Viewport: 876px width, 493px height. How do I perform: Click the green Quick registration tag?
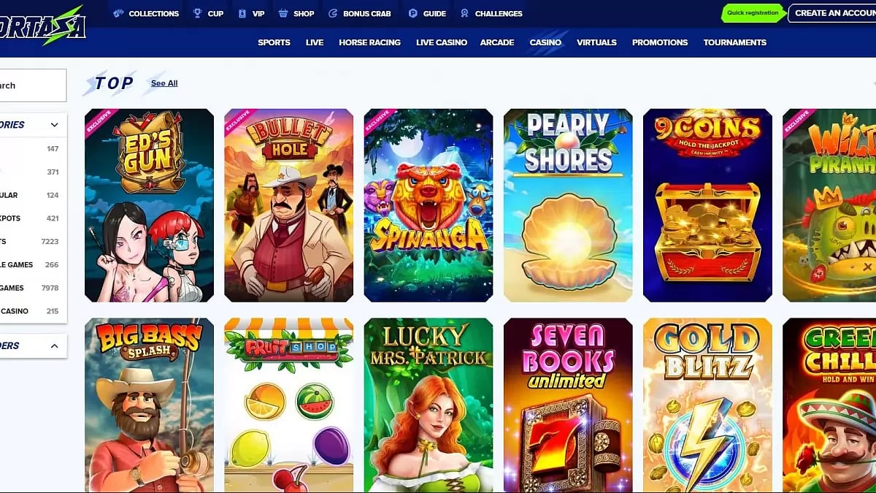(753, 13)
